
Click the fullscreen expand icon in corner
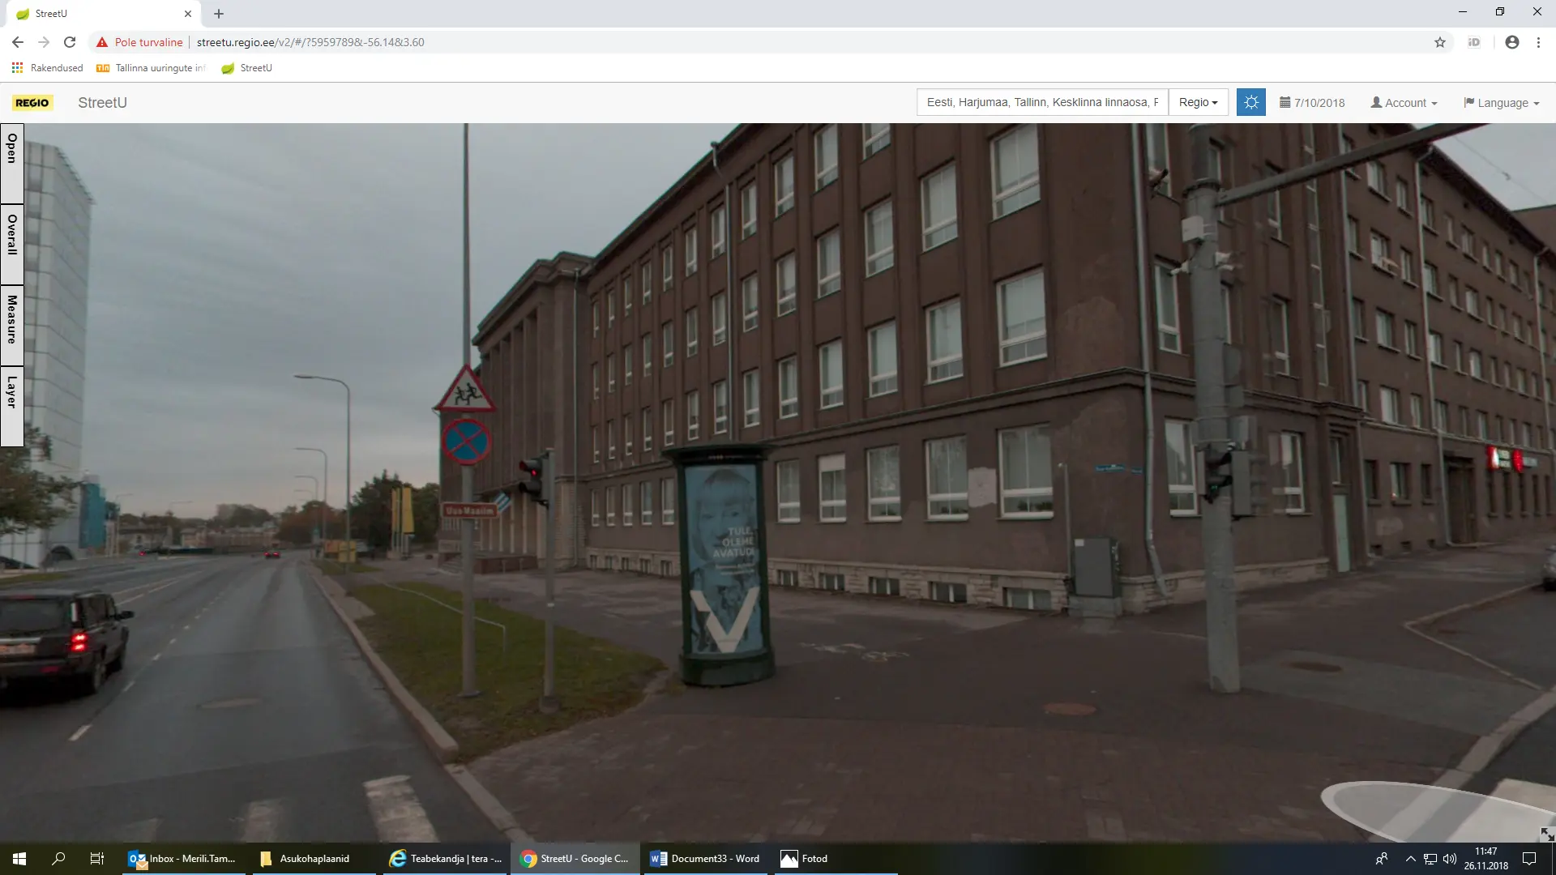(x=1546, y=834)
